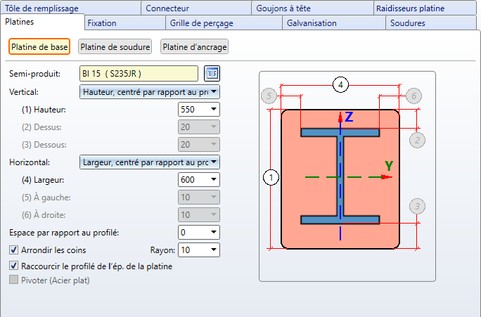
Task: Click dimension marker 5 in the diagram
Action: click(x=267, y=96)
